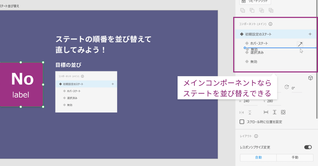318x166 pixels.
Task: Click the レイアウト section heading
Action: pos(246,136)
